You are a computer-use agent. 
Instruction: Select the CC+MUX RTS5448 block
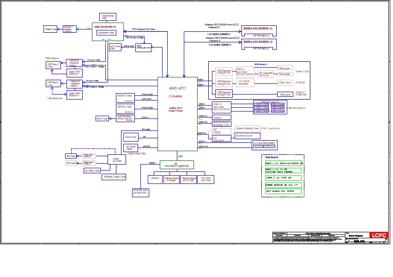pos(245,83)
